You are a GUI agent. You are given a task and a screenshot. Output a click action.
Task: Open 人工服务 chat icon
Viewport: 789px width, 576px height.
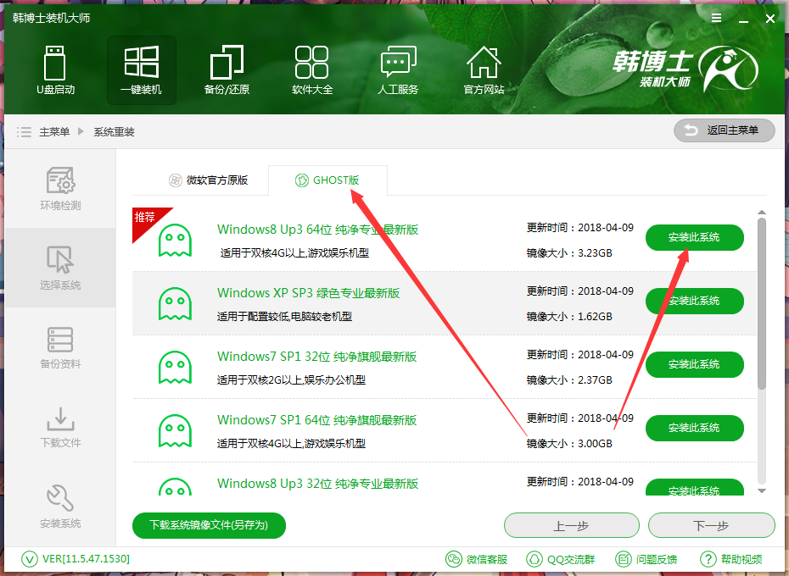point(398,70)
